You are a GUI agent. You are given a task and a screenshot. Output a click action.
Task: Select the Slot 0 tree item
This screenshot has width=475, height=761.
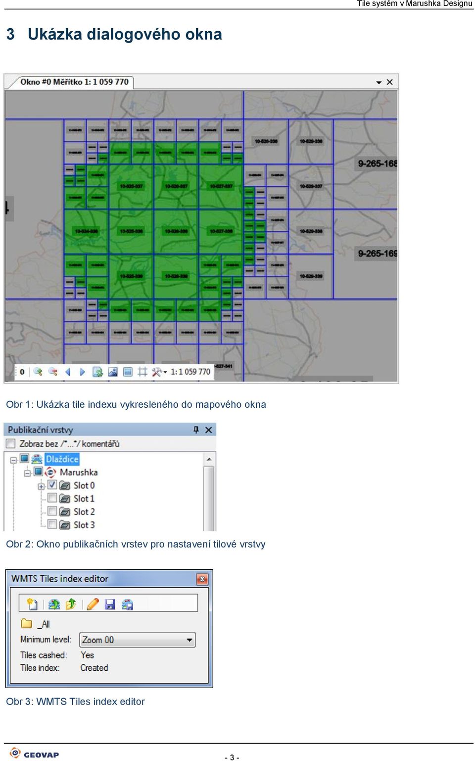(84, 486)
